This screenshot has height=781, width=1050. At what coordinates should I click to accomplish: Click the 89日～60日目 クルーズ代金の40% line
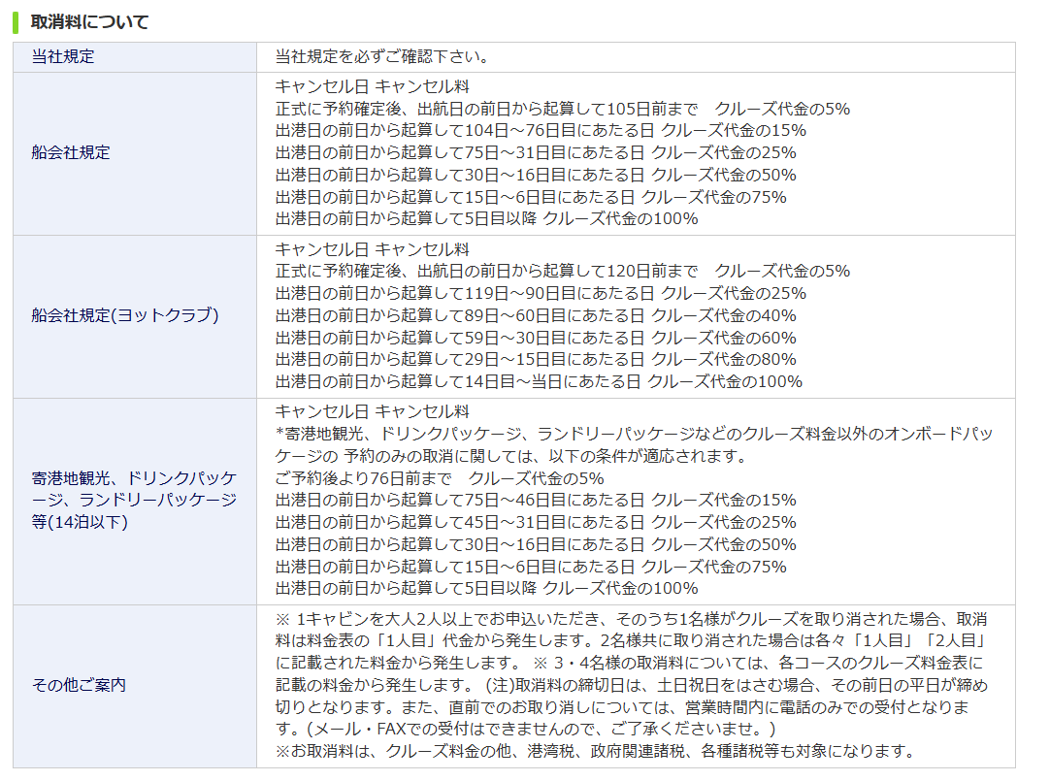pos(536,316)
